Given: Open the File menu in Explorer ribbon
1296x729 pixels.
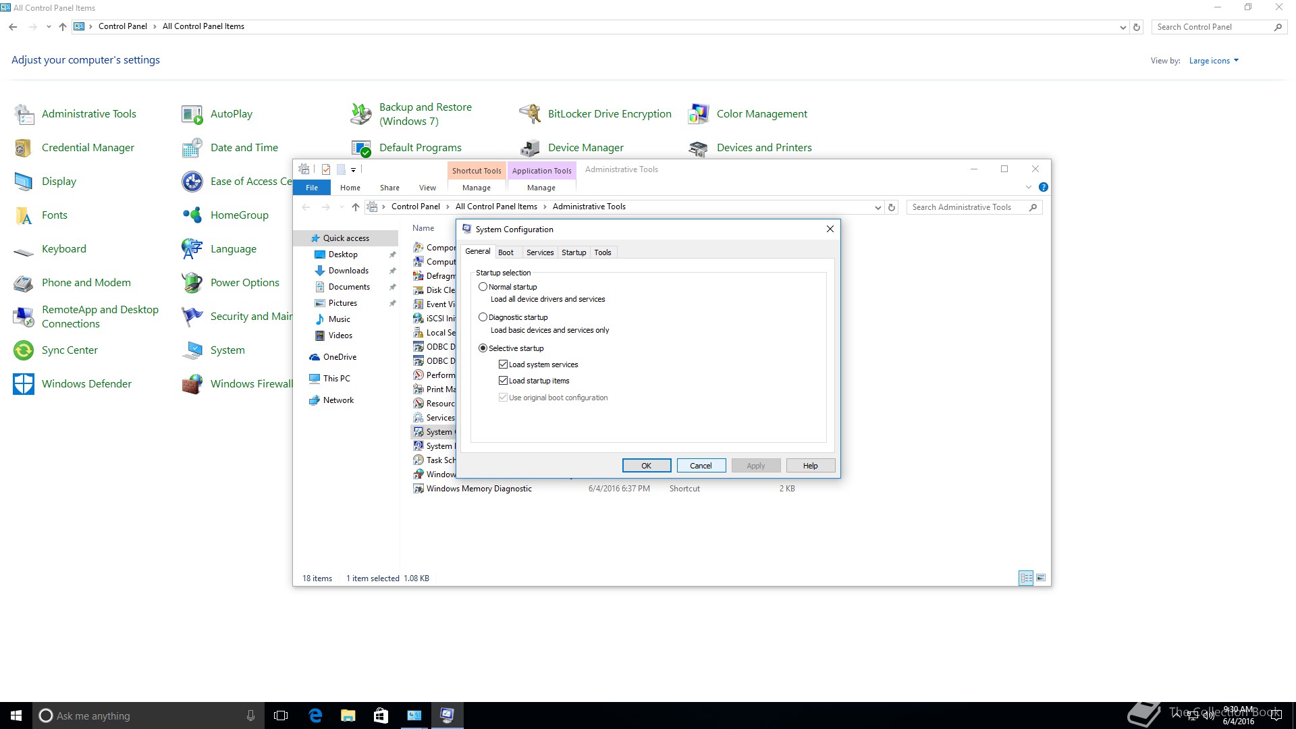Looking at the screenshot, I should (312, 188).
